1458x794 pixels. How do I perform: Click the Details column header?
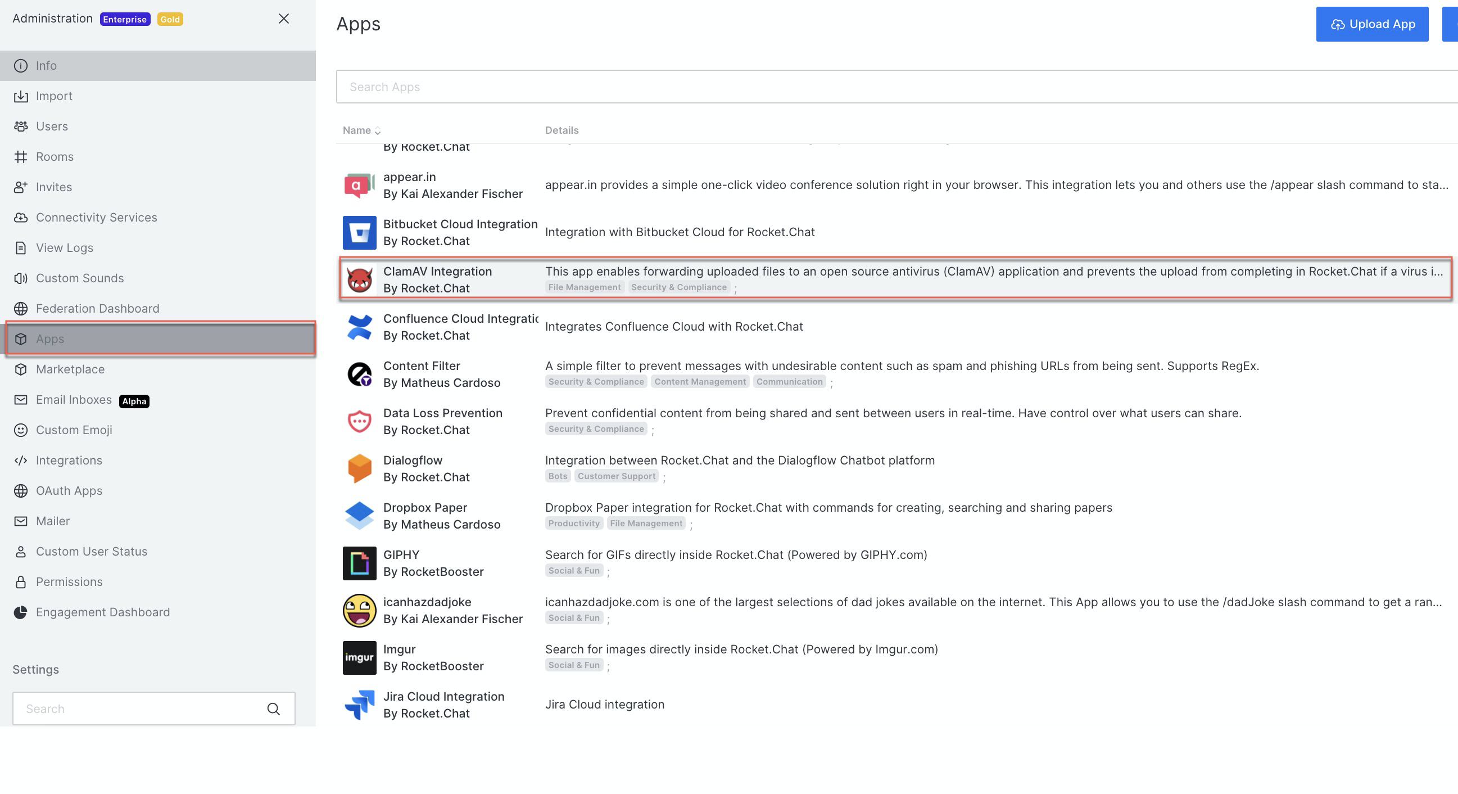(x=562, y=130)
